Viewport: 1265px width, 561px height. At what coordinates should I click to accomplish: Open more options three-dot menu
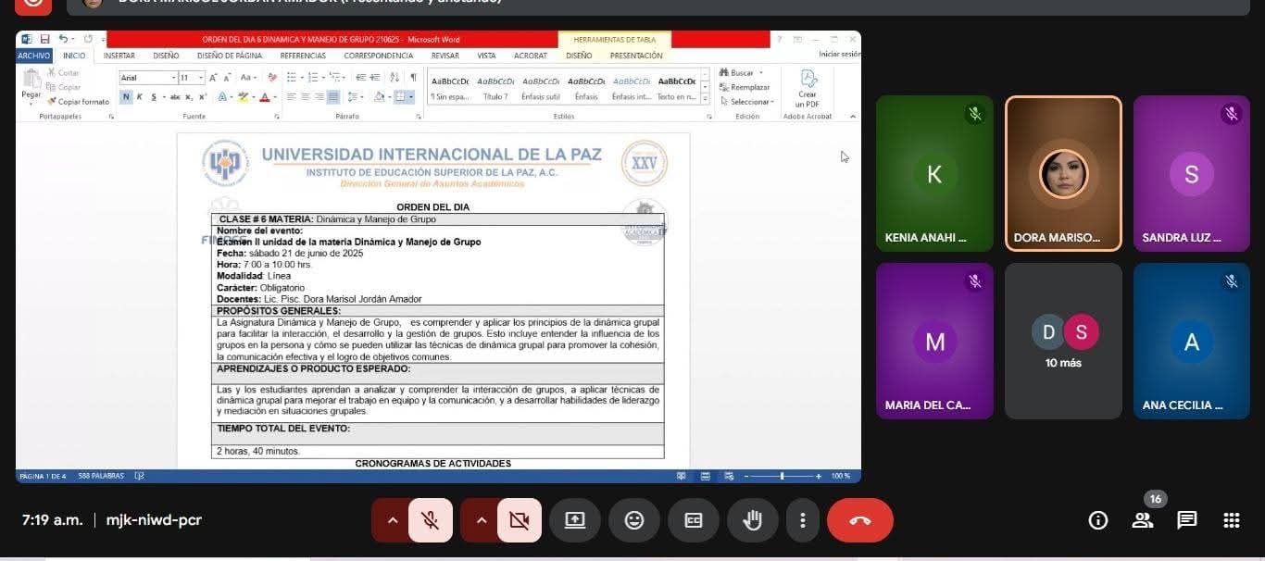(803, 520)
